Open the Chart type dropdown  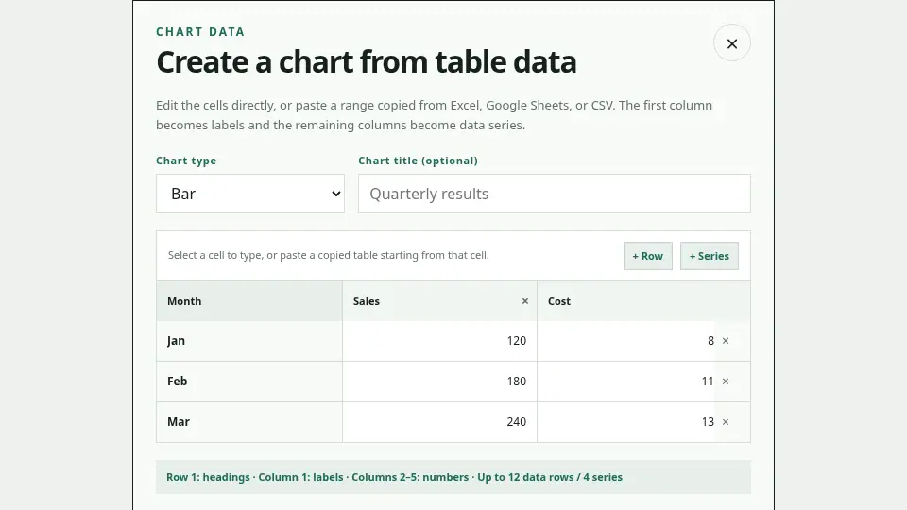[249, 194]
